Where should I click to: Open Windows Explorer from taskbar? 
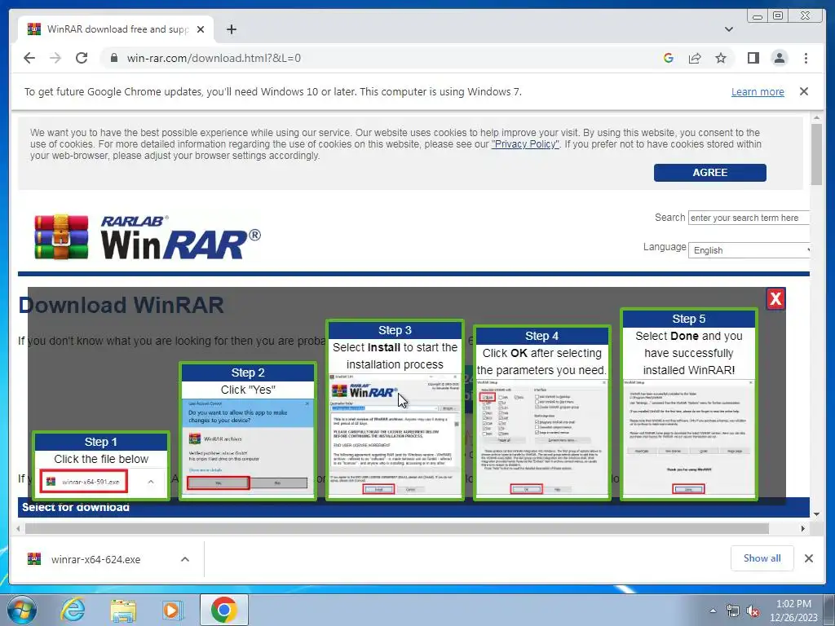tap(123, 611)
